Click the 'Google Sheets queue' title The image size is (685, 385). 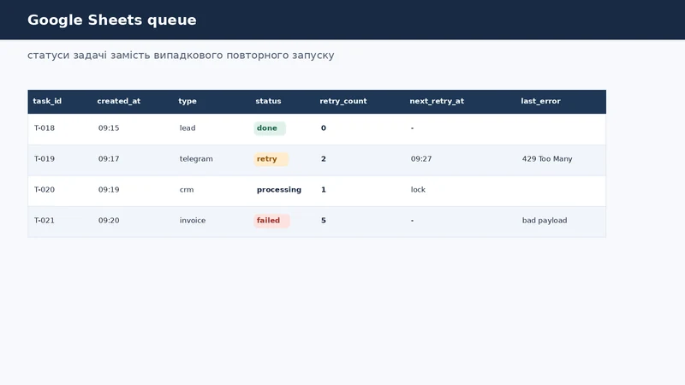[112, 20]
